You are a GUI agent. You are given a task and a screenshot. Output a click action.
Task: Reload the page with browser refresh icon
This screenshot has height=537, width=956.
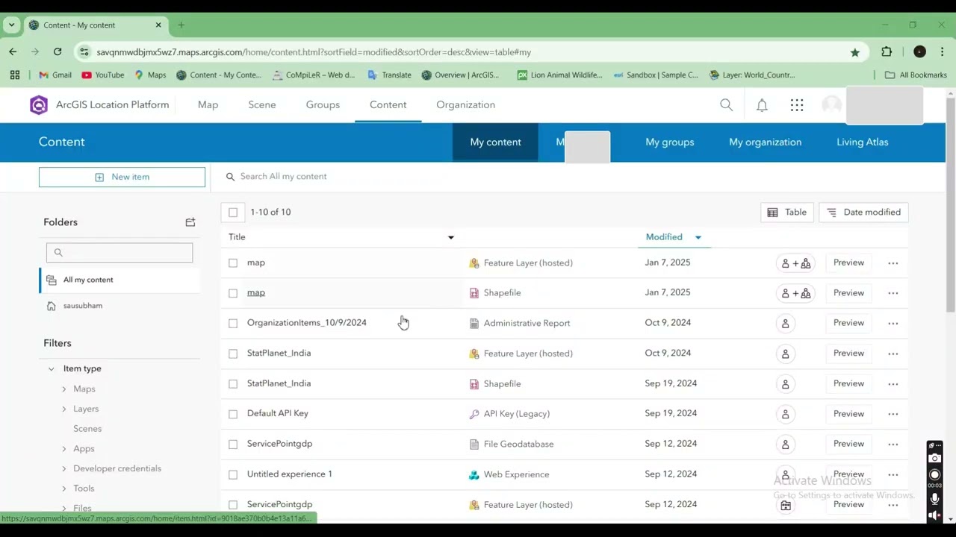coord(58,51)
